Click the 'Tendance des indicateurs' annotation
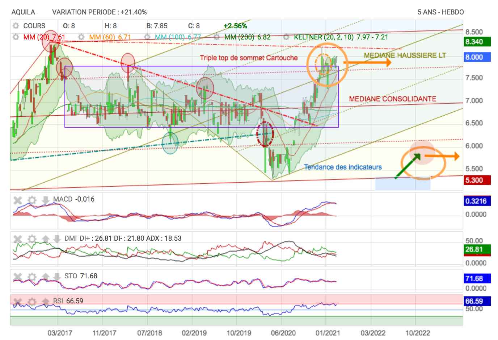Viewport: 498px width, 340px height. click(343, 167)
